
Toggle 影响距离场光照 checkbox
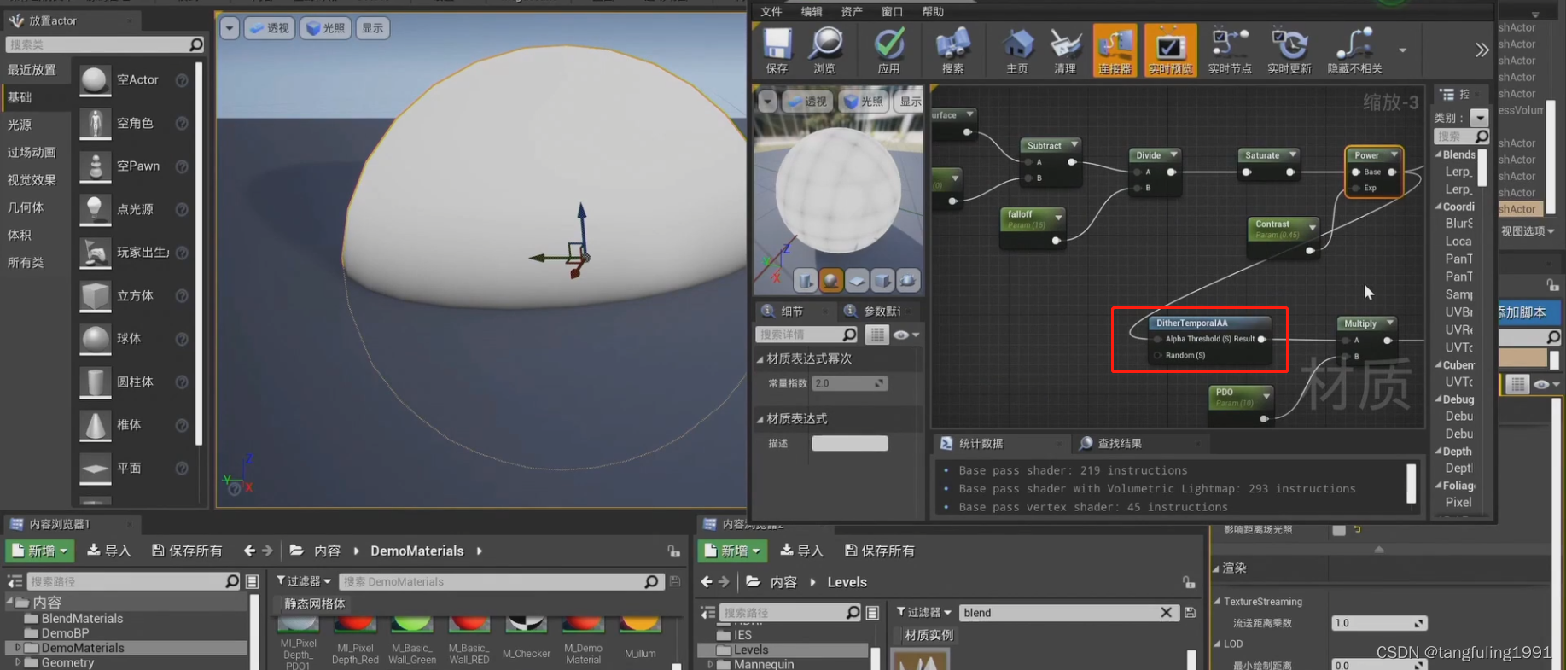(1338, 530)
